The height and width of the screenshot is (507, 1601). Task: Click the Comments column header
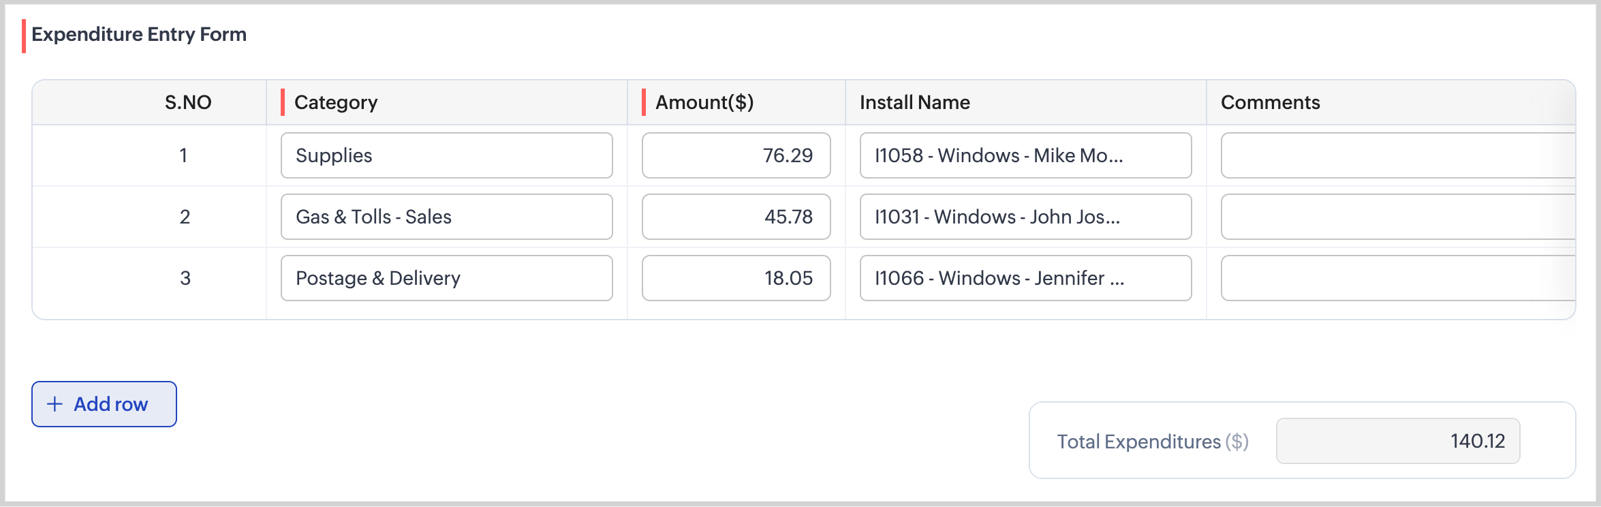[1270, 102]
